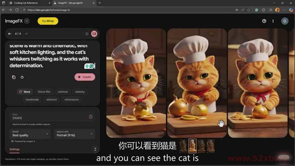Collapse the settings panel with double chevron
This screenshot has height=166, width=295.
click(95, 149)
